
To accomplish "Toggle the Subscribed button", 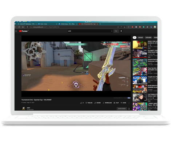I will pyautogui.click(x=122, y=108).
